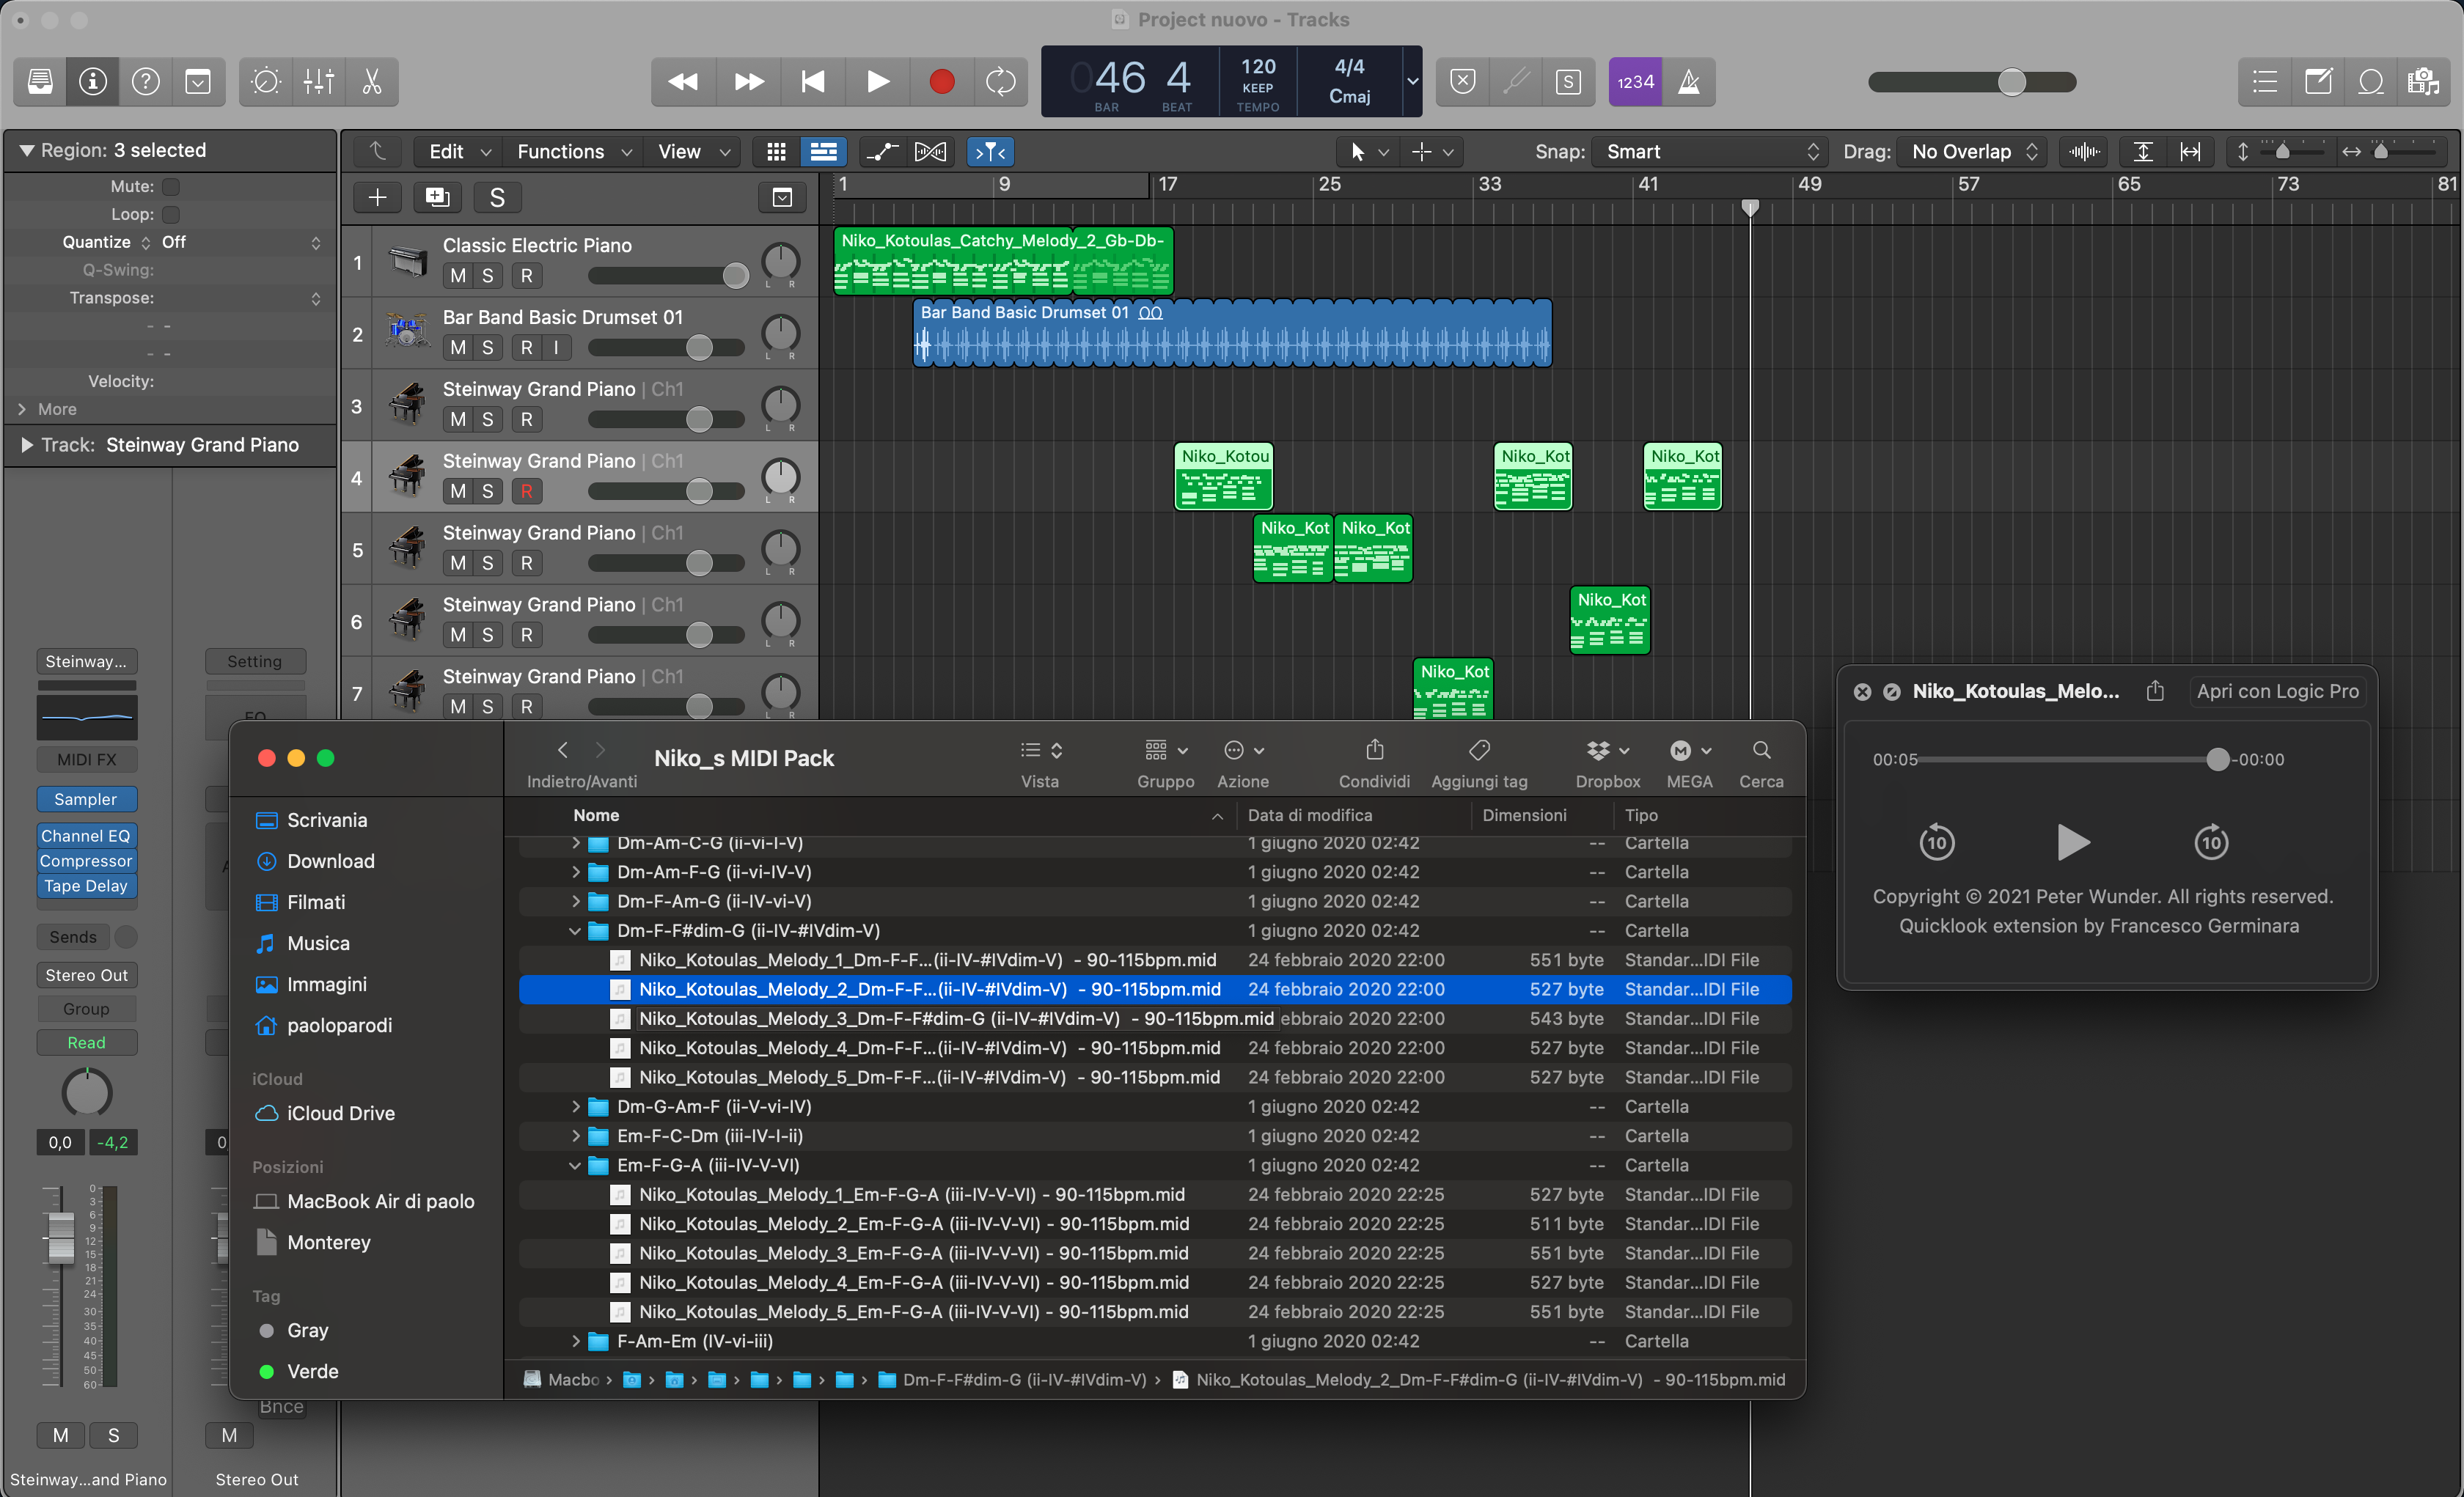Open the left-click pointer tool menu
Image resolution: width=2464 pixels, height=1497 pixels.
[x=1368, y=152]
